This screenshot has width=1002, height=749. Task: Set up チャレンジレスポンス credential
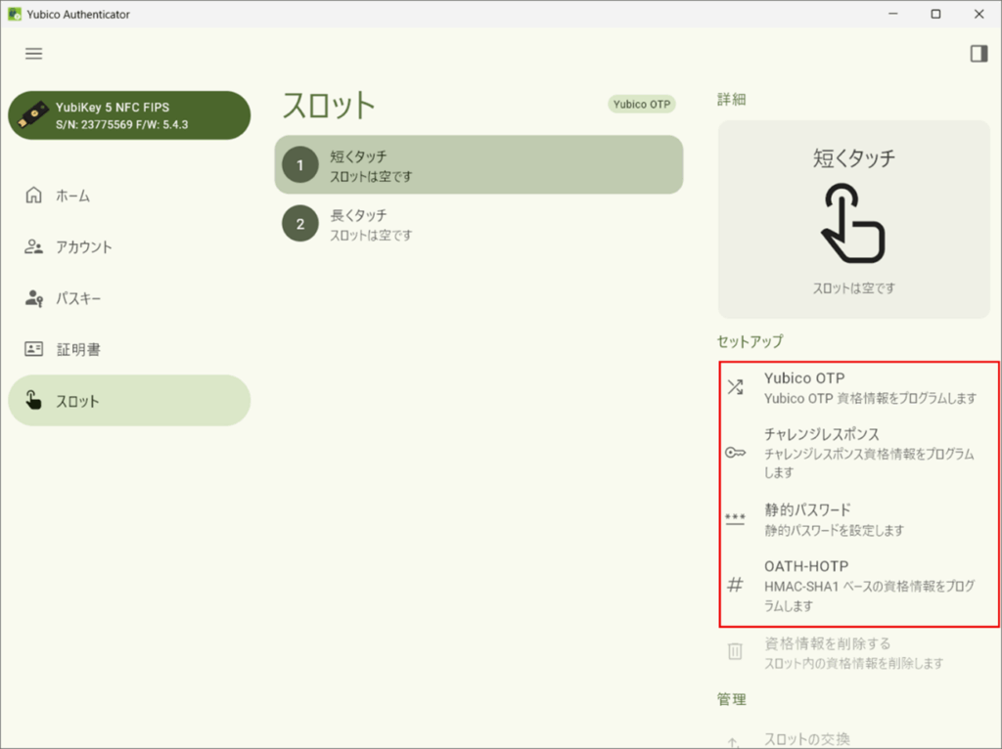click(x=858, y=453)
